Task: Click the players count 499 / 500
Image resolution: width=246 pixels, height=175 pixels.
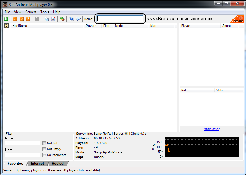Action: pyautogui.click(x=100, y=143)
